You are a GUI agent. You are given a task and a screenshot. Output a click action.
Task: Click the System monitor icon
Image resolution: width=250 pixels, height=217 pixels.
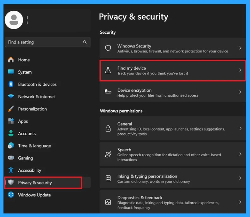(x=11, y=72)
